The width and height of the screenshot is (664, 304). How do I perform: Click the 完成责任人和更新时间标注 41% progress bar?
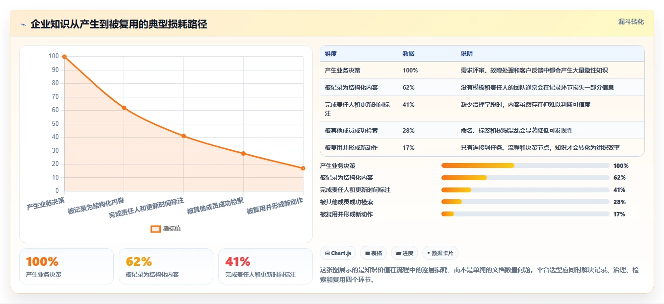click(525, 190)
